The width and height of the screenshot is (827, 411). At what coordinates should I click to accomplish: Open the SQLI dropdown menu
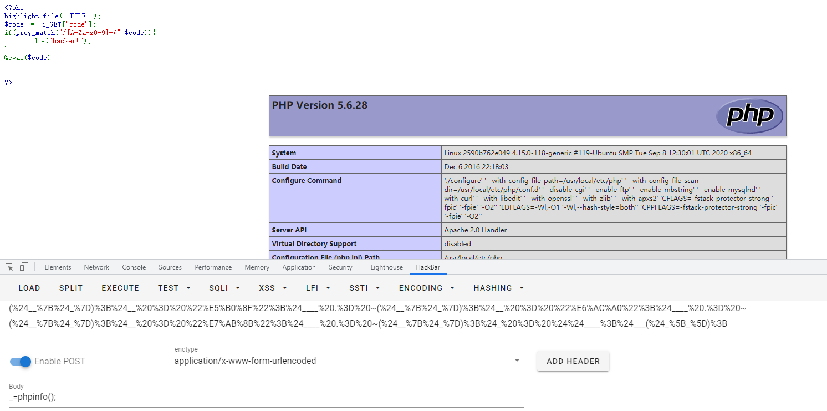[224, 288]
